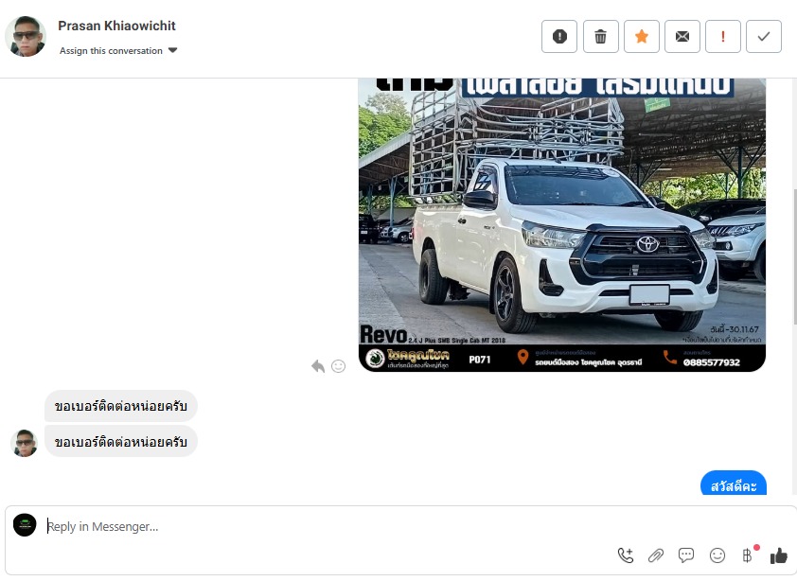797x581 pixels.
Task: Click the blue สวัสดีคะ reply bubble
Action: [734, 484]
